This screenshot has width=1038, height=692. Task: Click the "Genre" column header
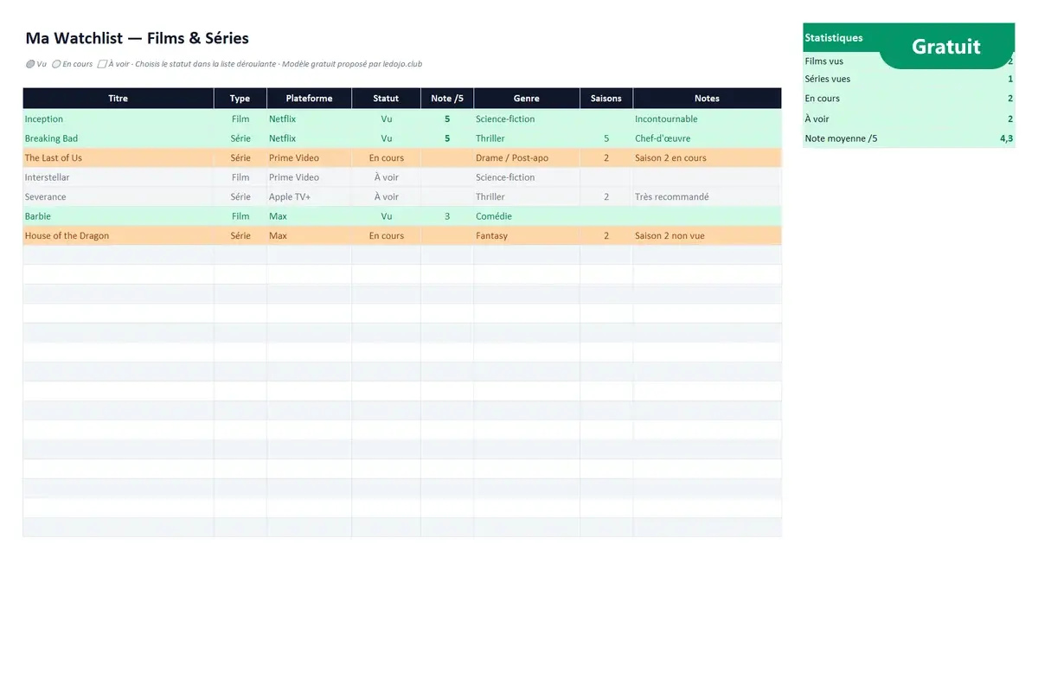pyautogui.click(x=527, y=98)
